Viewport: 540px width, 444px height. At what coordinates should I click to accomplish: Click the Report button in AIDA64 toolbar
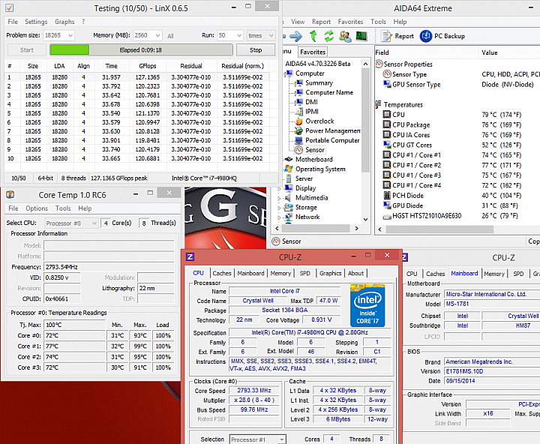(x=397, y=36)
